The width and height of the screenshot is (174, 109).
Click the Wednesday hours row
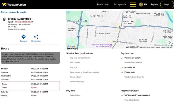[30, 76]
